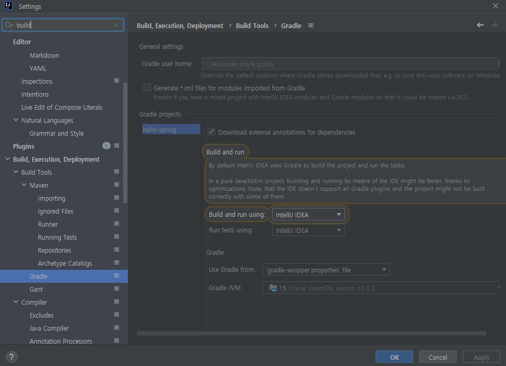Click project-level icon on Importing row
This screenshot has width=506, height=366.
(116, 198)
